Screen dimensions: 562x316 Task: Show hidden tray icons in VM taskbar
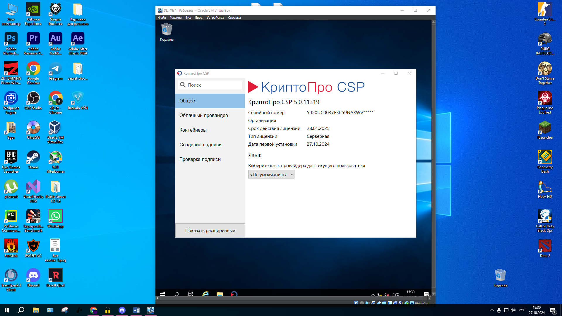click(x=373, y=294)
